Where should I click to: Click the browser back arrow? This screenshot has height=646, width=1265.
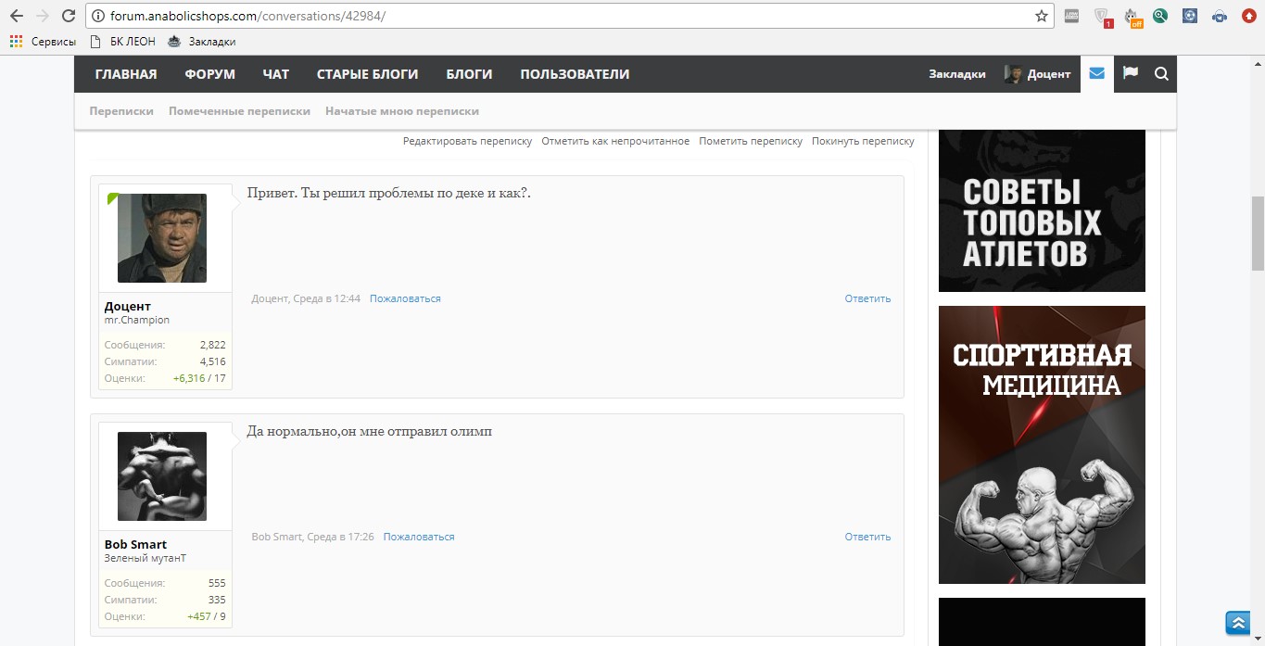17,16
